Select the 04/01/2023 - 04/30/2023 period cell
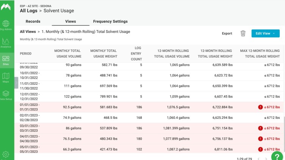The height and width of the screenshot is (160, 285). (x=30, y=139)
